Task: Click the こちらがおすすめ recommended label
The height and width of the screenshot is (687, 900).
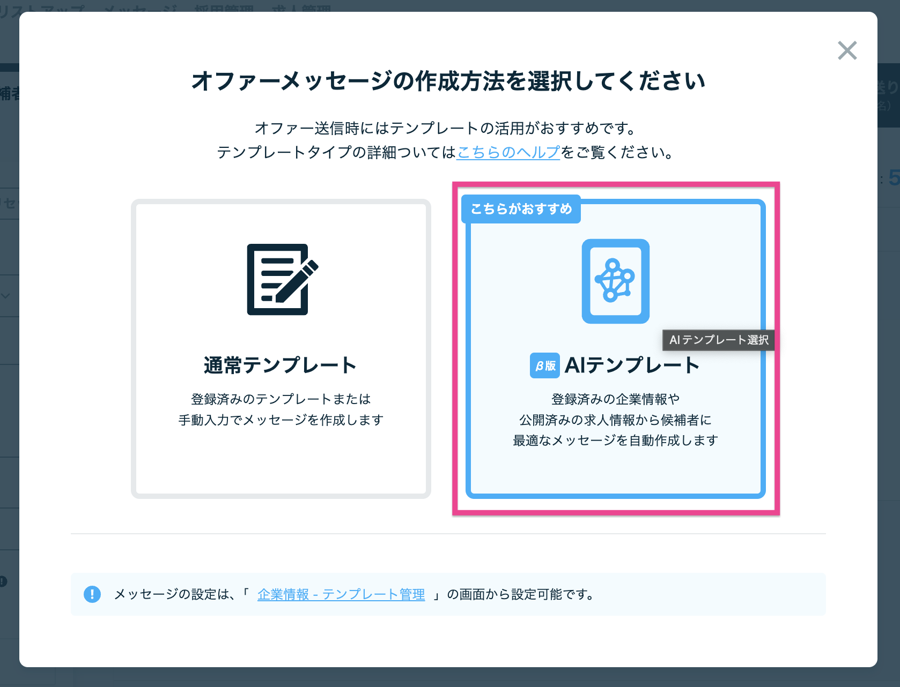Action: coord(521,209)
